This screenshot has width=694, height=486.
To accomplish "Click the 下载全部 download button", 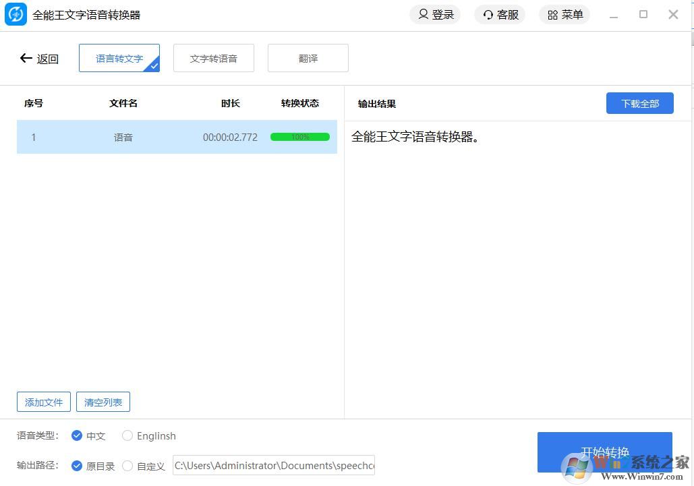I will point(639,103).
